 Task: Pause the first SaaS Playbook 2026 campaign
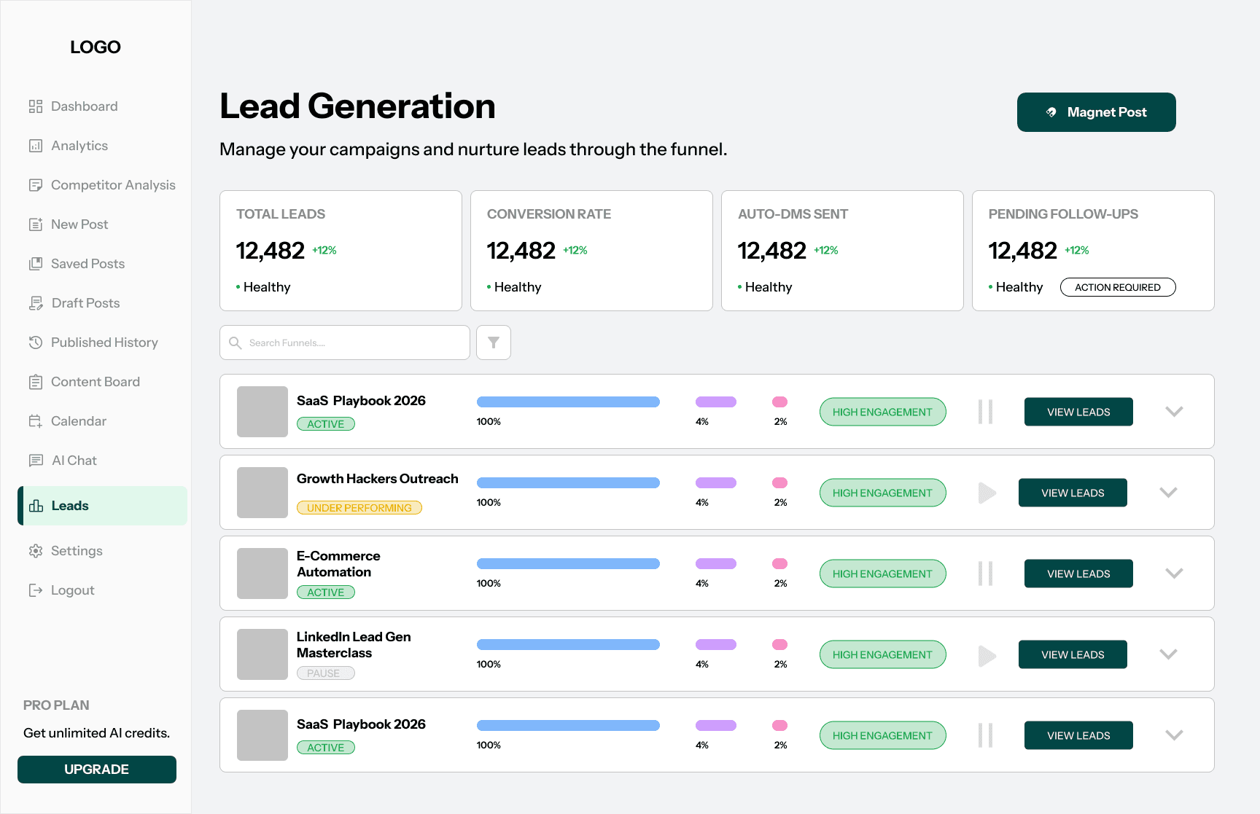[986, 412]
